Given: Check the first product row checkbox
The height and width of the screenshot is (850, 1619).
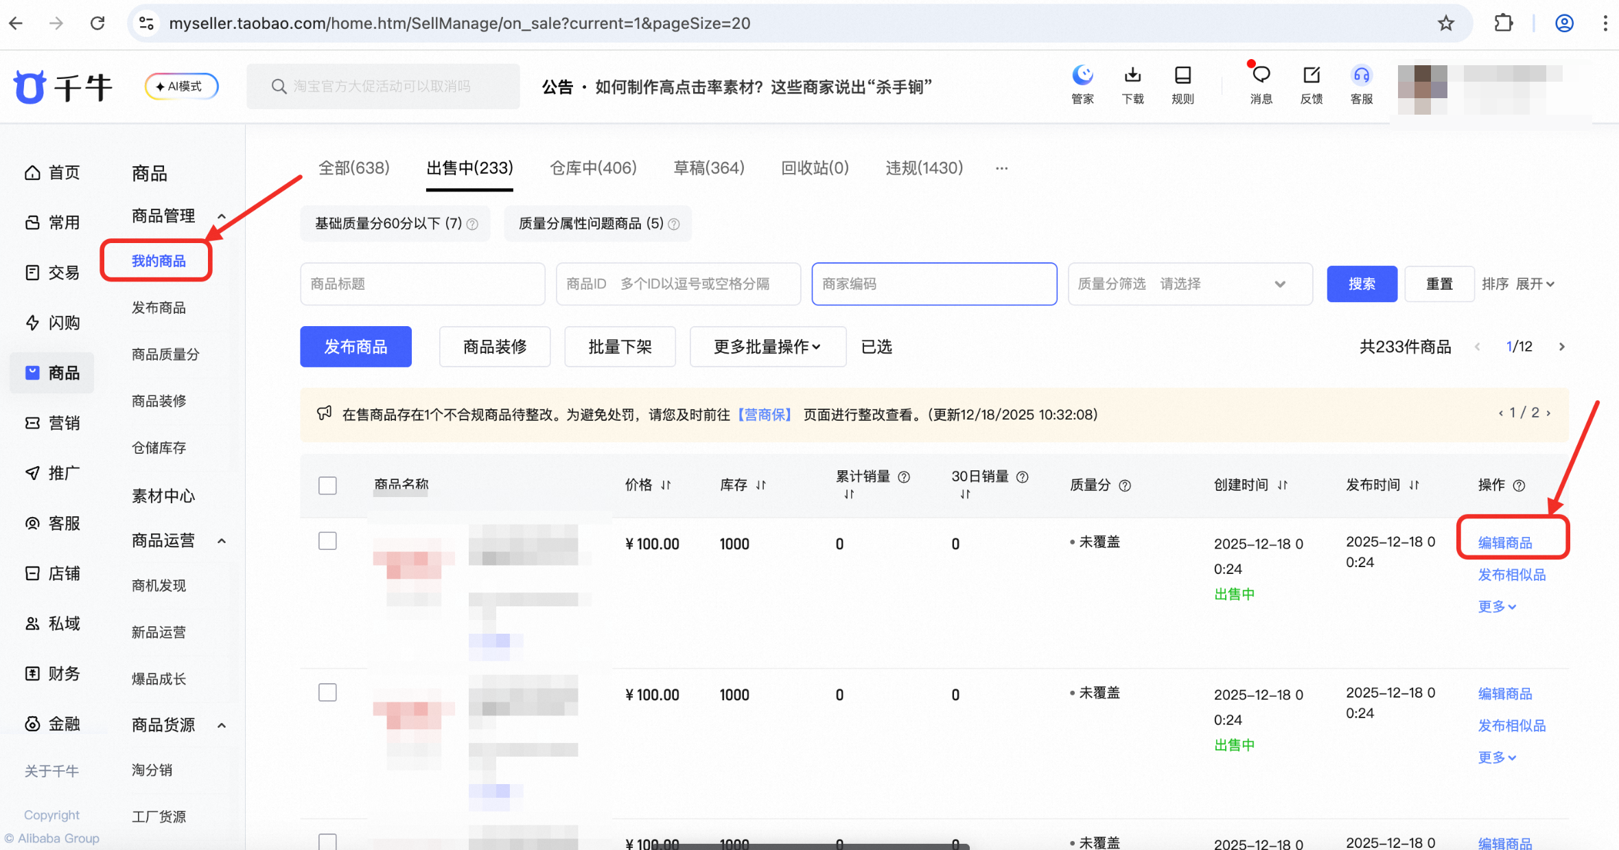Looking at the screenshot, I should [327, 541].
